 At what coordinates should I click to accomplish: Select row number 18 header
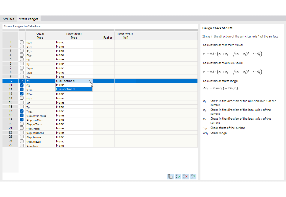coord(11,115)
